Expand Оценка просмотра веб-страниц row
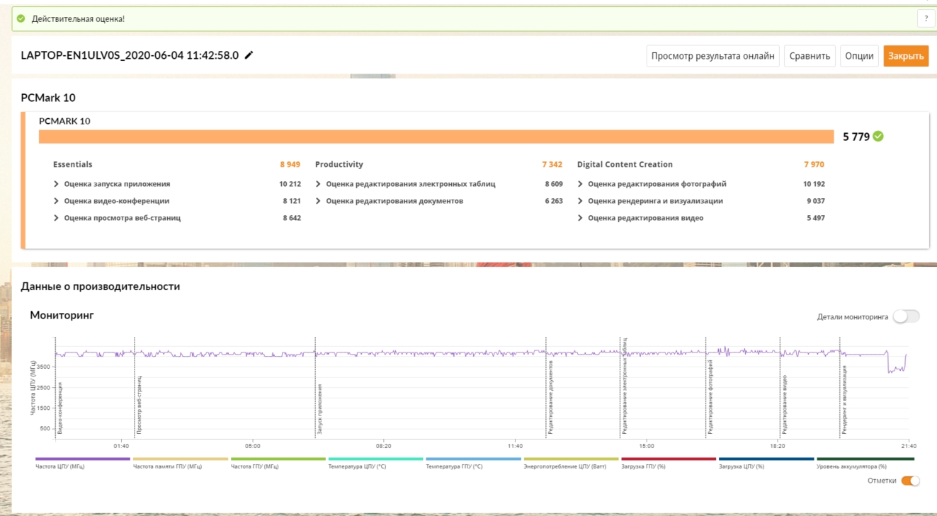Viewport: 937px width, 516px height. 117,218
